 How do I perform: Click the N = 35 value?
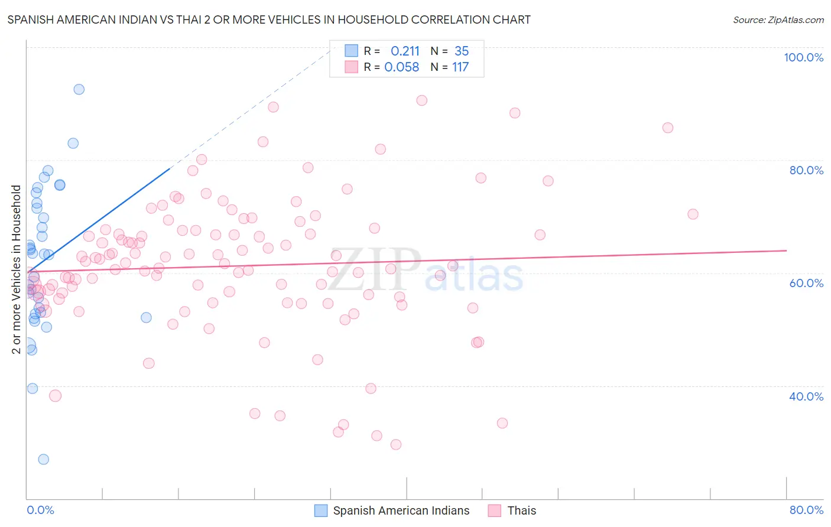pyautogui.click(x=449, y=51)
